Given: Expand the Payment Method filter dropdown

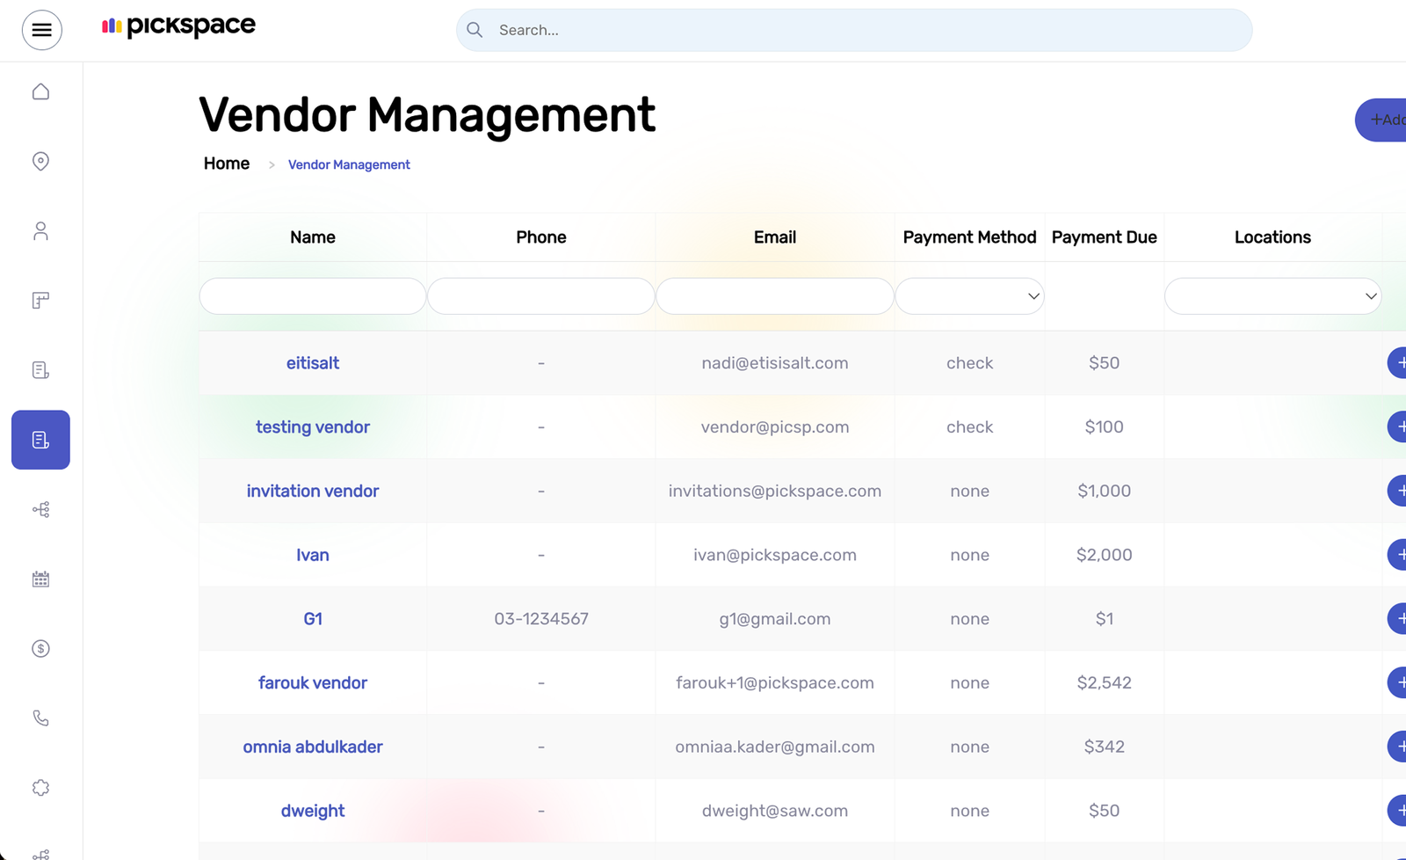Looking at the screenshot, I should 969,296.
